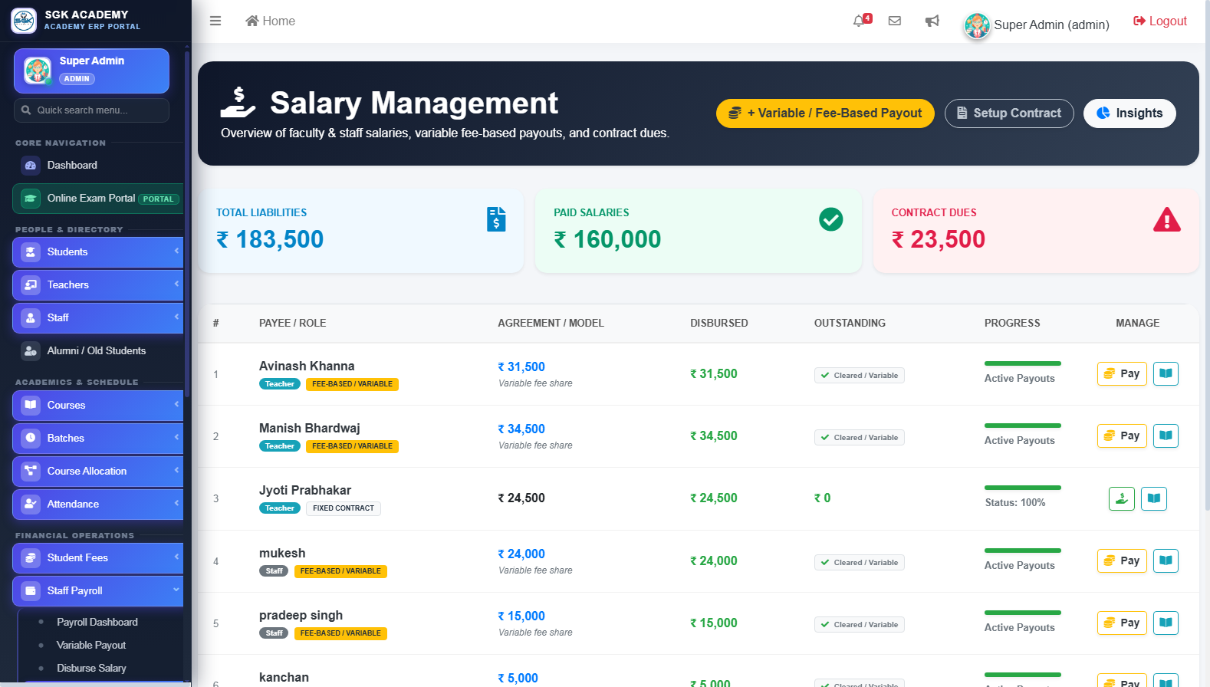1210x687 pixels.
Task: Expand the Course Allocation sidebar menu
Action: (98, 471)
